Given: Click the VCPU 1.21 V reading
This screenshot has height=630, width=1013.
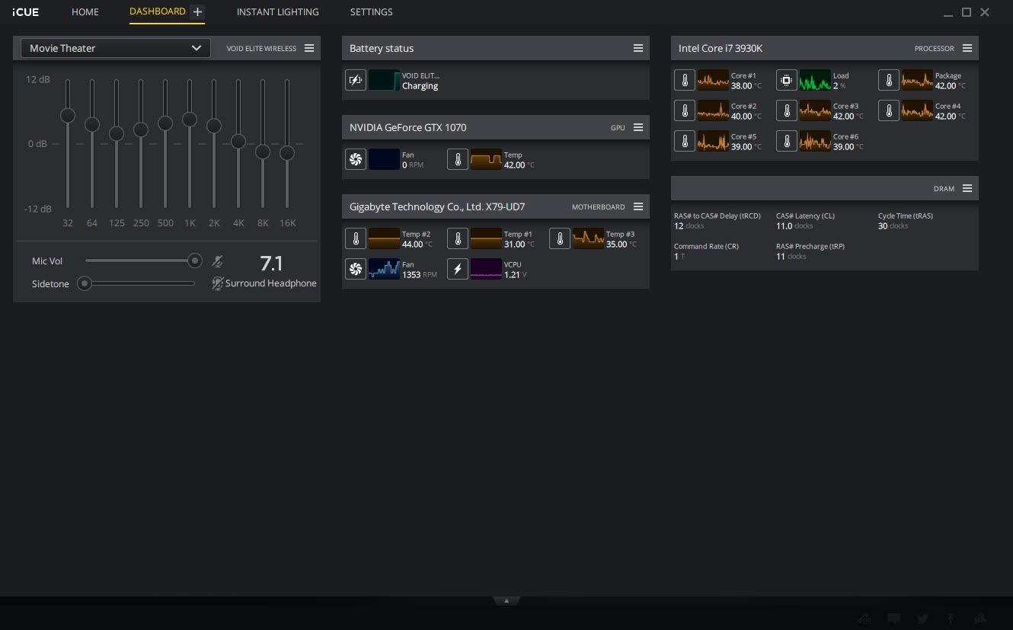Looking at the screenshot, I should (516, 275).
